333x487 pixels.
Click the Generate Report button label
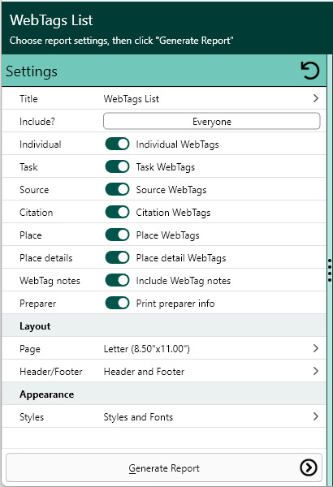(x=164, y=468)
